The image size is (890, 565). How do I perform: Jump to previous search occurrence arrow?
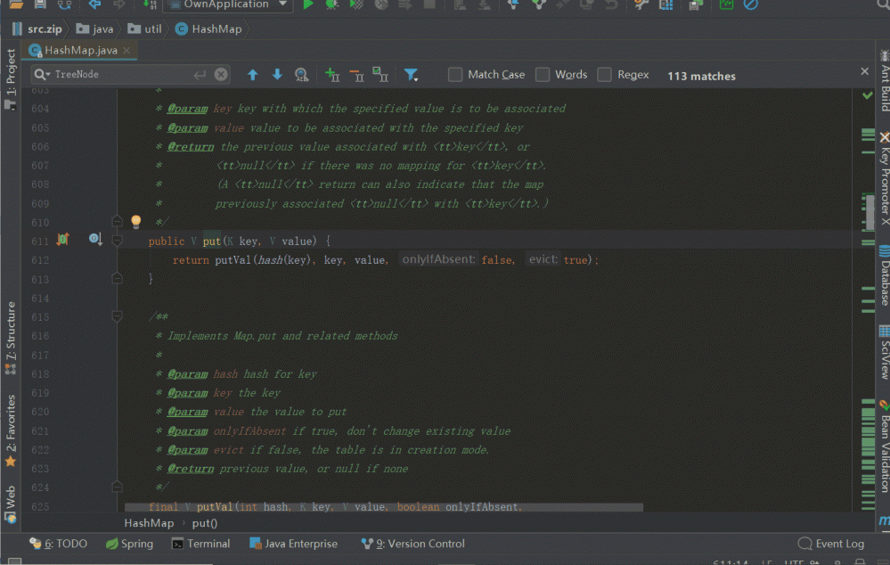click(x=252, y=75)
